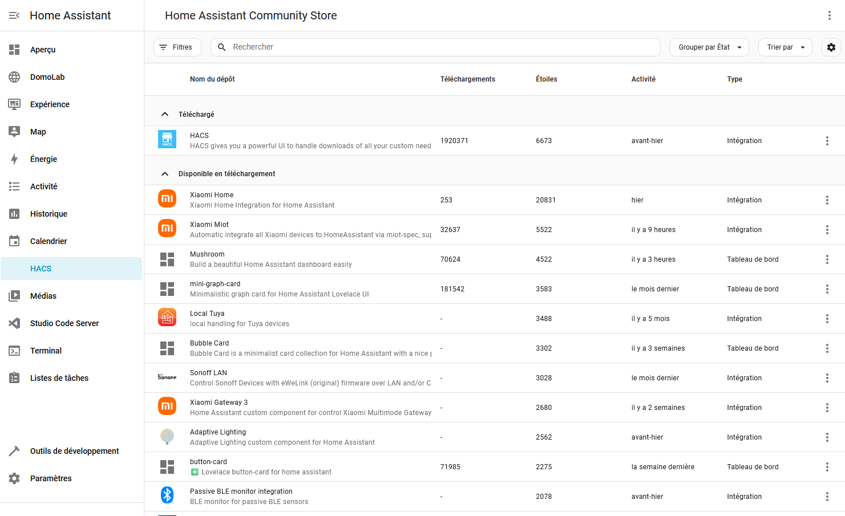Click the Filtres button
The height and width of the screenshot is (516, 845).
click(177, 47)
